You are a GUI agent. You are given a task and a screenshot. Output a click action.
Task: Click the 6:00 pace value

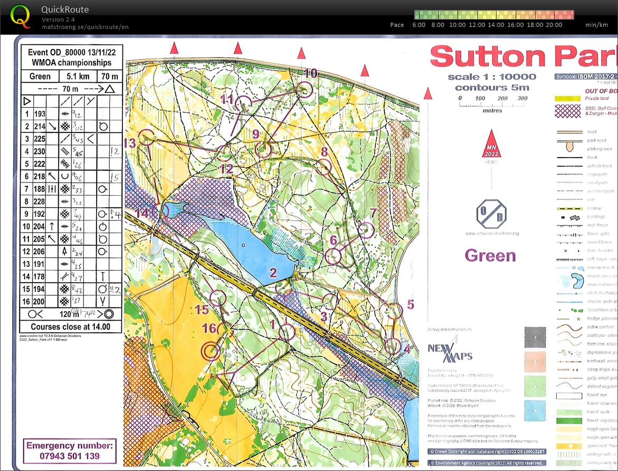pyautogui.click(x=419, y=25)
